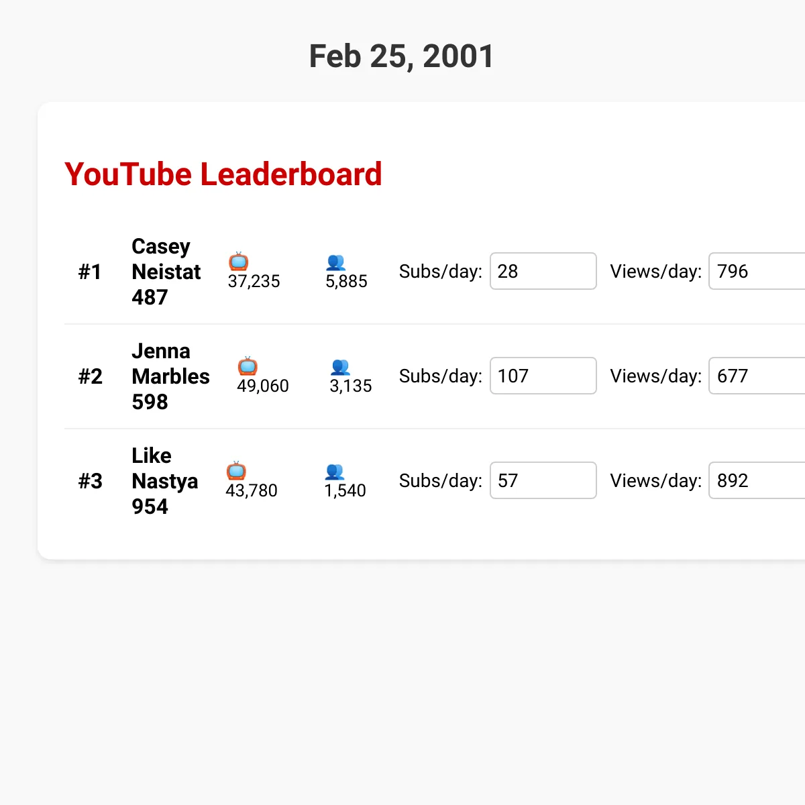The image size is (805, 805).
Task: Focus Views/day field showing 677
Action: [757, 376]
